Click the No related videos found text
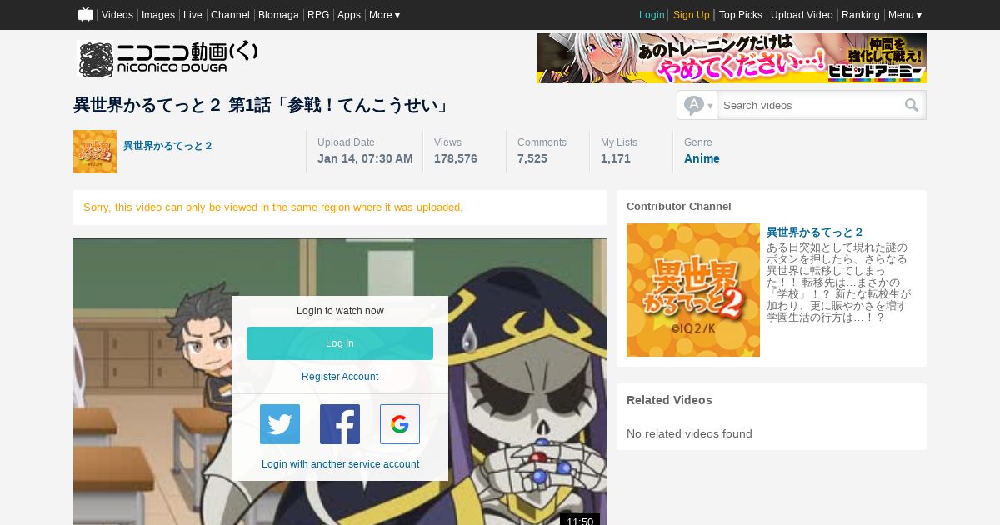Image resolution: width=1000 pixels, height=525 pixels. 689,433
